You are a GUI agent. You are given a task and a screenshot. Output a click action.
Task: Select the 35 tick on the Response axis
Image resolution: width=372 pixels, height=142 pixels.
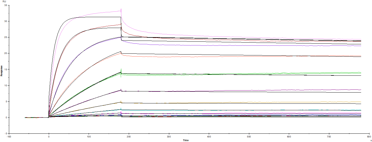[x=5, y=5]
